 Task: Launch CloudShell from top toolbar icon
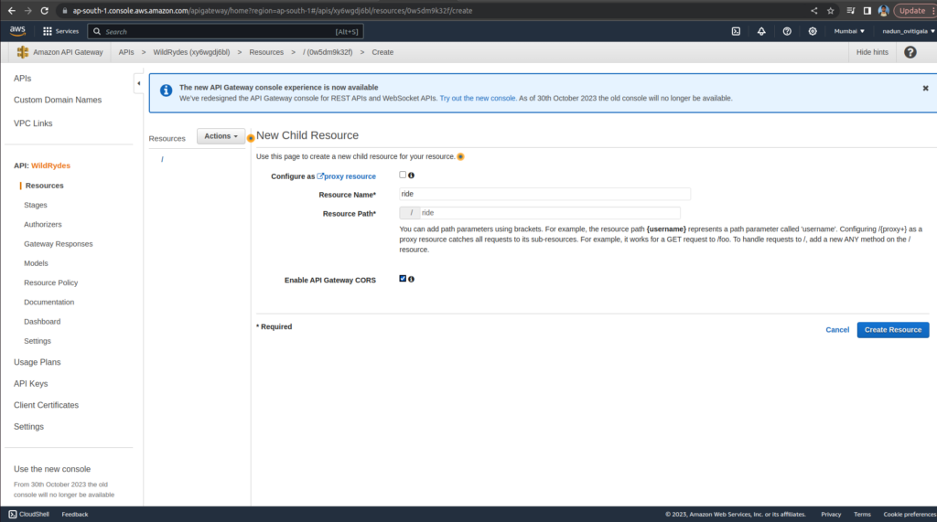pos(736,31)
